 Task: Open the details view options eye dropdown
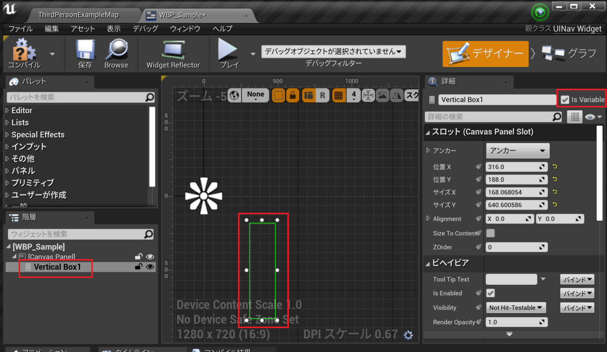click(x=593, y=117)
